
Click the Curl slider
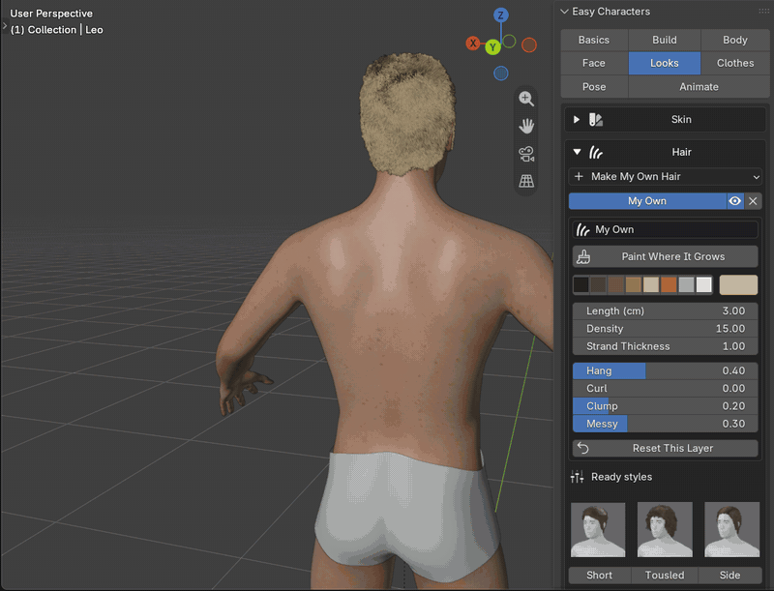tap(665, 388)
